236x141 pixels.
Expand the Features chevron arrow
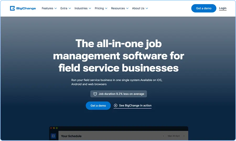tap(56, 8)
